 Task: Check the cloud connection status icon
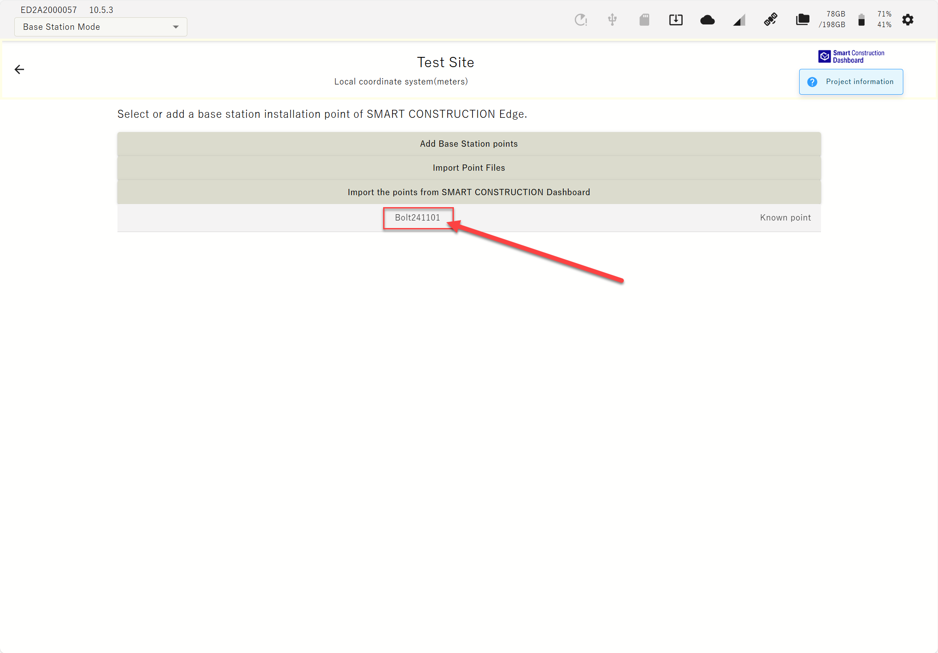pos(708,20)
